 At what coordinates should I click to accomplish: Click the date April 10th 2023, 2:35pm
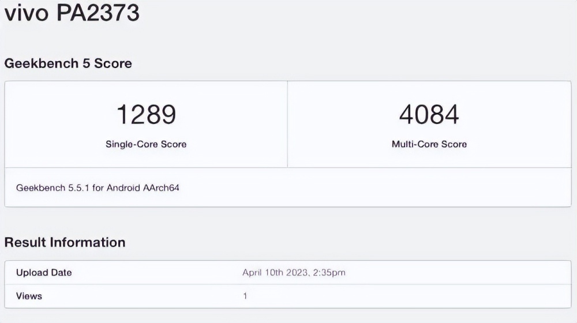point(294,273)
